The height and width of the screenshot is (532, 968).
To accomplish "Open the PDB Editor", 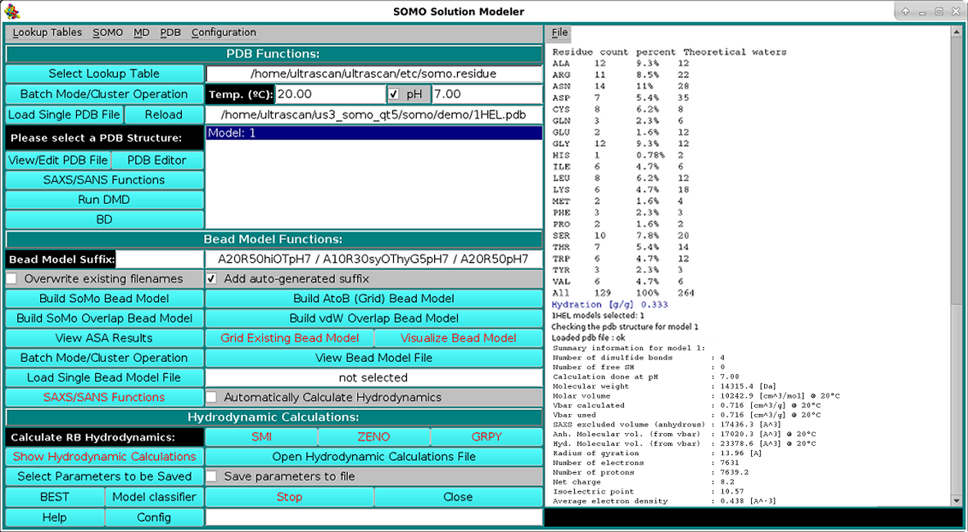I will [x=156, y=160].
